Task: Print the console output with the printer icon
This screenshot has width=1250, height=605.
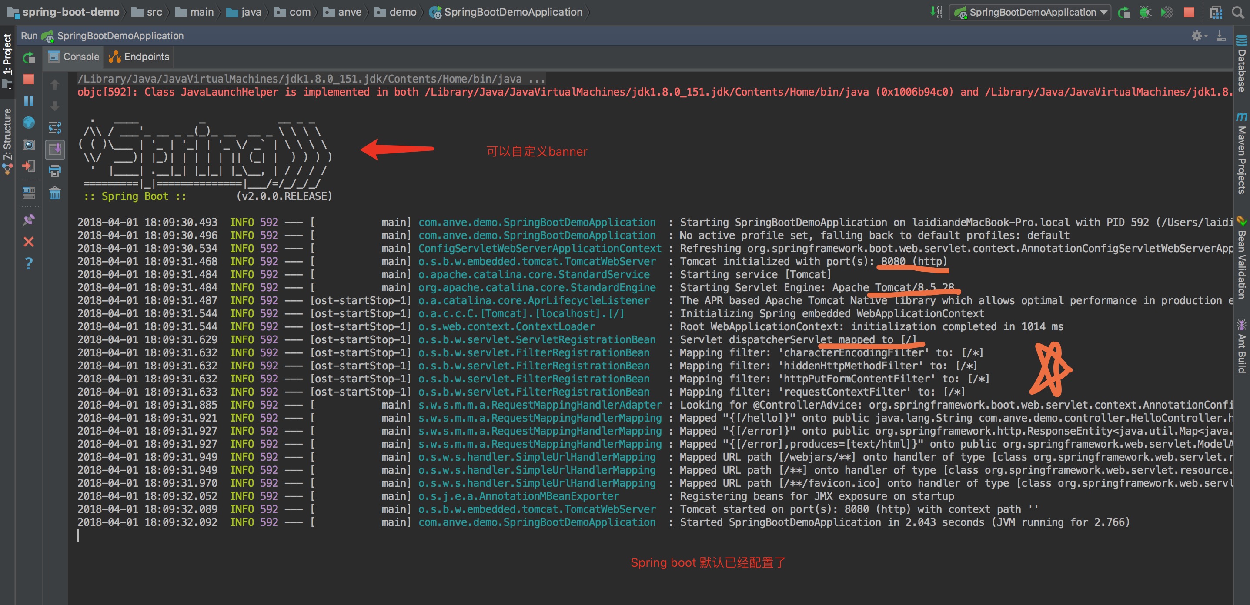Action: click(55, 171)
